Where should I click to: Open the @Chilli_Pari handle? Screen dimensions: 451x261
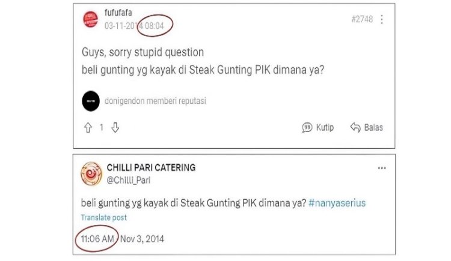click(x=129, y=181)
